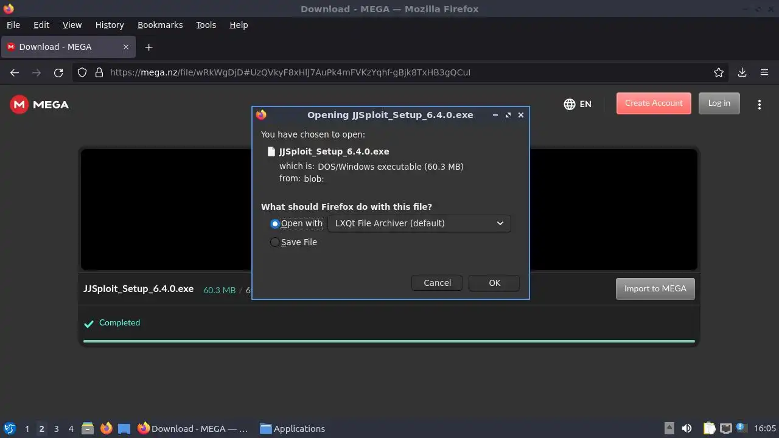This screenshot has height=438, width=779.
Task: Reload the current MEGA page
Action: (58, 72)
